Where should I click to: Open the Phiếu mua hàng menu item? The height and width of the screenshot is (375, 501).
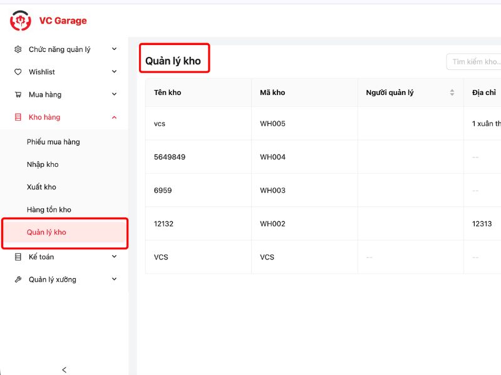coord(53,142)
